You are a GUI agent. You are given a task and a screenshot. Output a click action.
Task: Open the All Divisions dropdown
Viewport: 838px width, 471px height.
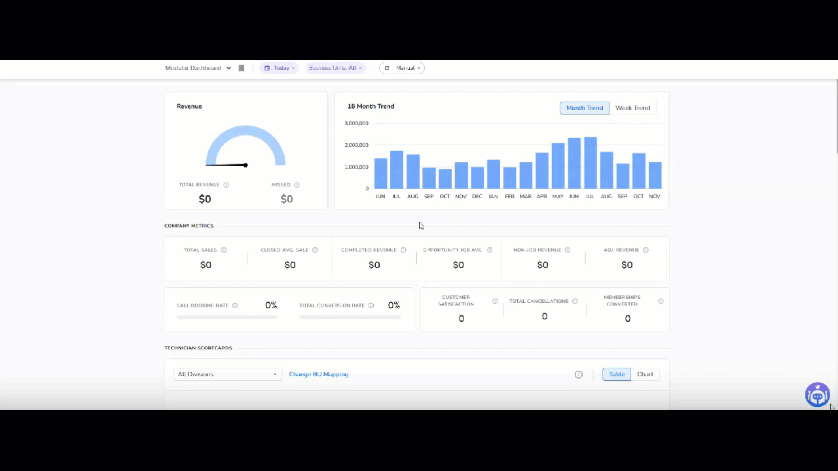pyautogui.click(x=228, y=375)
